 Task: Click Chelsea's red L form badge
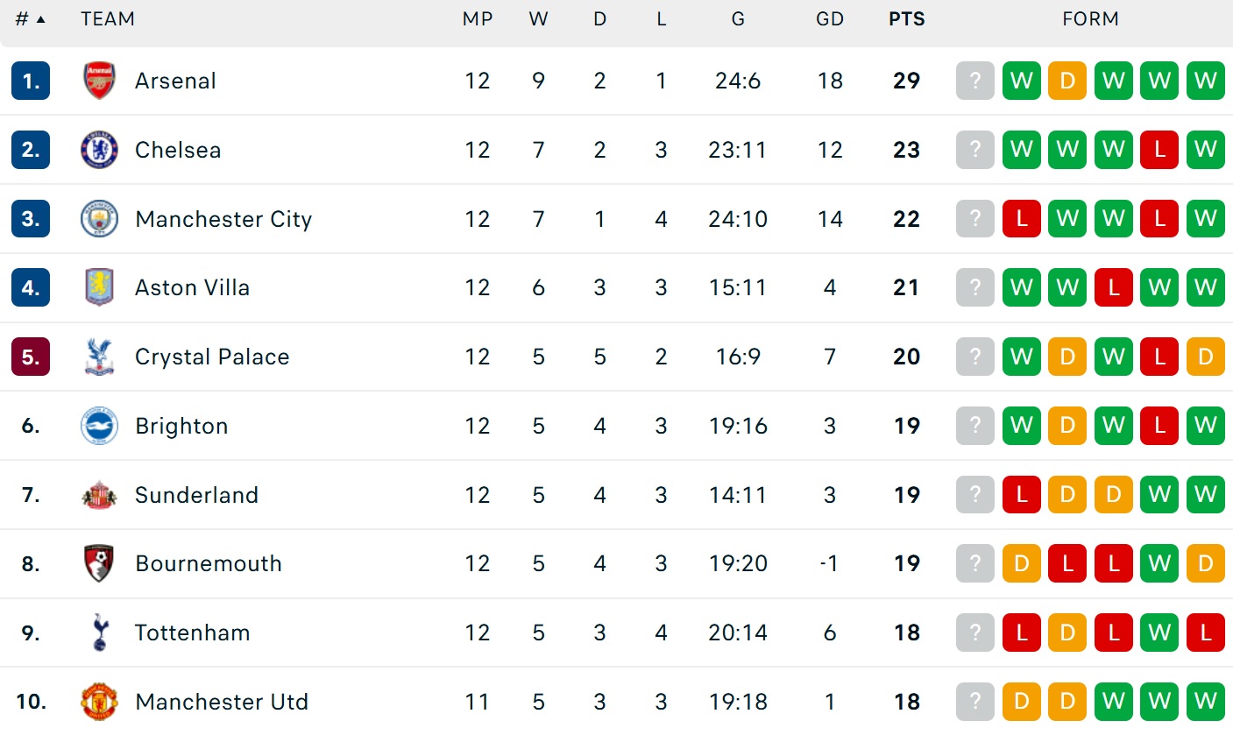point(1159,150)
